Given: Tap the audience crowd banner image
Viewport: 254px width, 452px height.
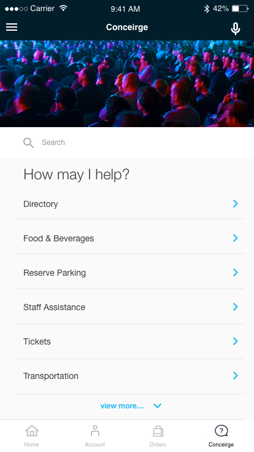Looking at the screenshot, I should [x=127, y=84].
